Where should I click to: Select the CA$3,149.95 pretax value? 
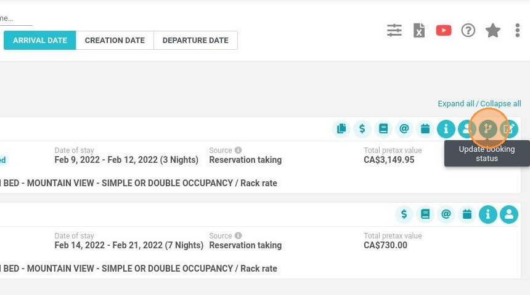click(389, 160)
